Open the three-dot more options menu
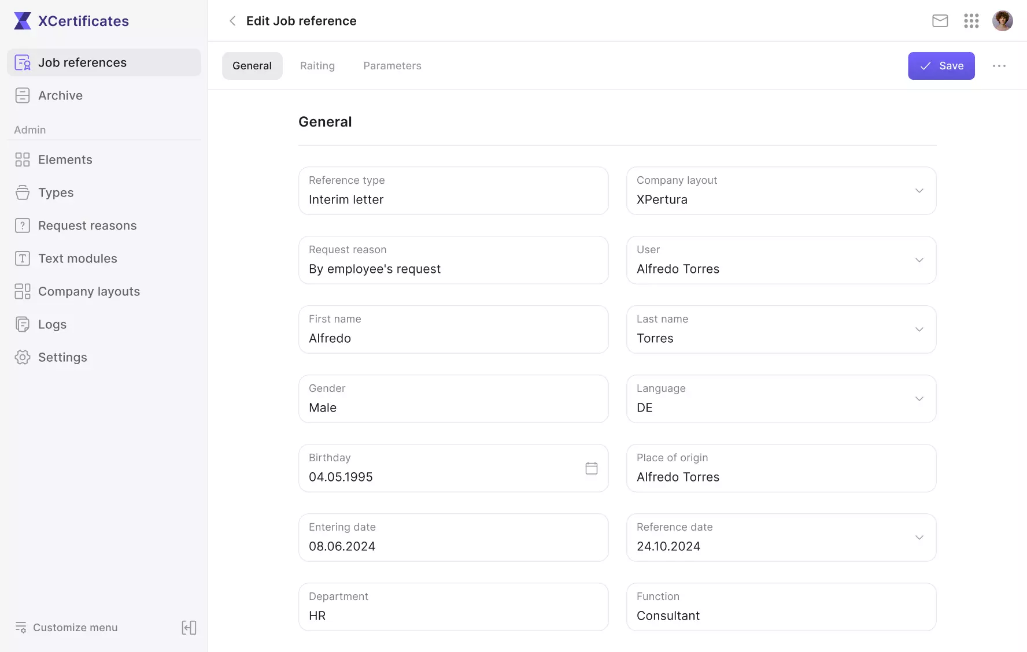The image size is (1027, 652). coord(999,66)
